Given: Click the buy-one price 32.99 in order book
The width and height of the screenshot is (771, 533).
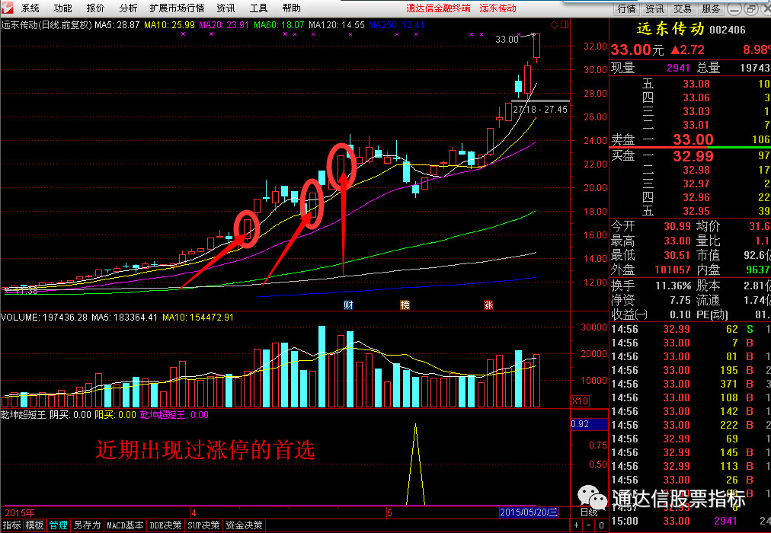Looking at the screenshot, I should tap(693, 156).
